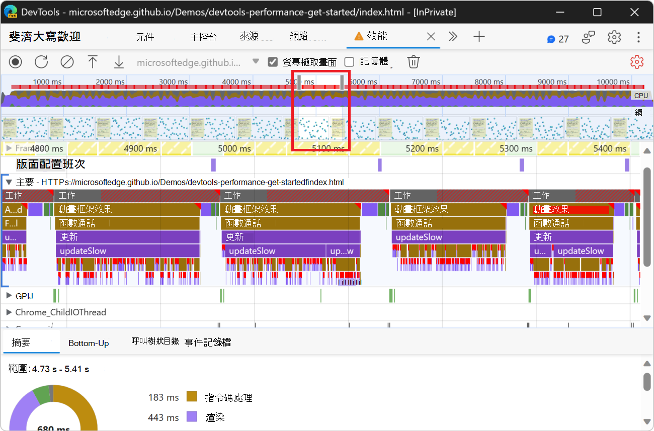Open the Bottom-Up tab

pyautogui.click(x=89, y=343)
